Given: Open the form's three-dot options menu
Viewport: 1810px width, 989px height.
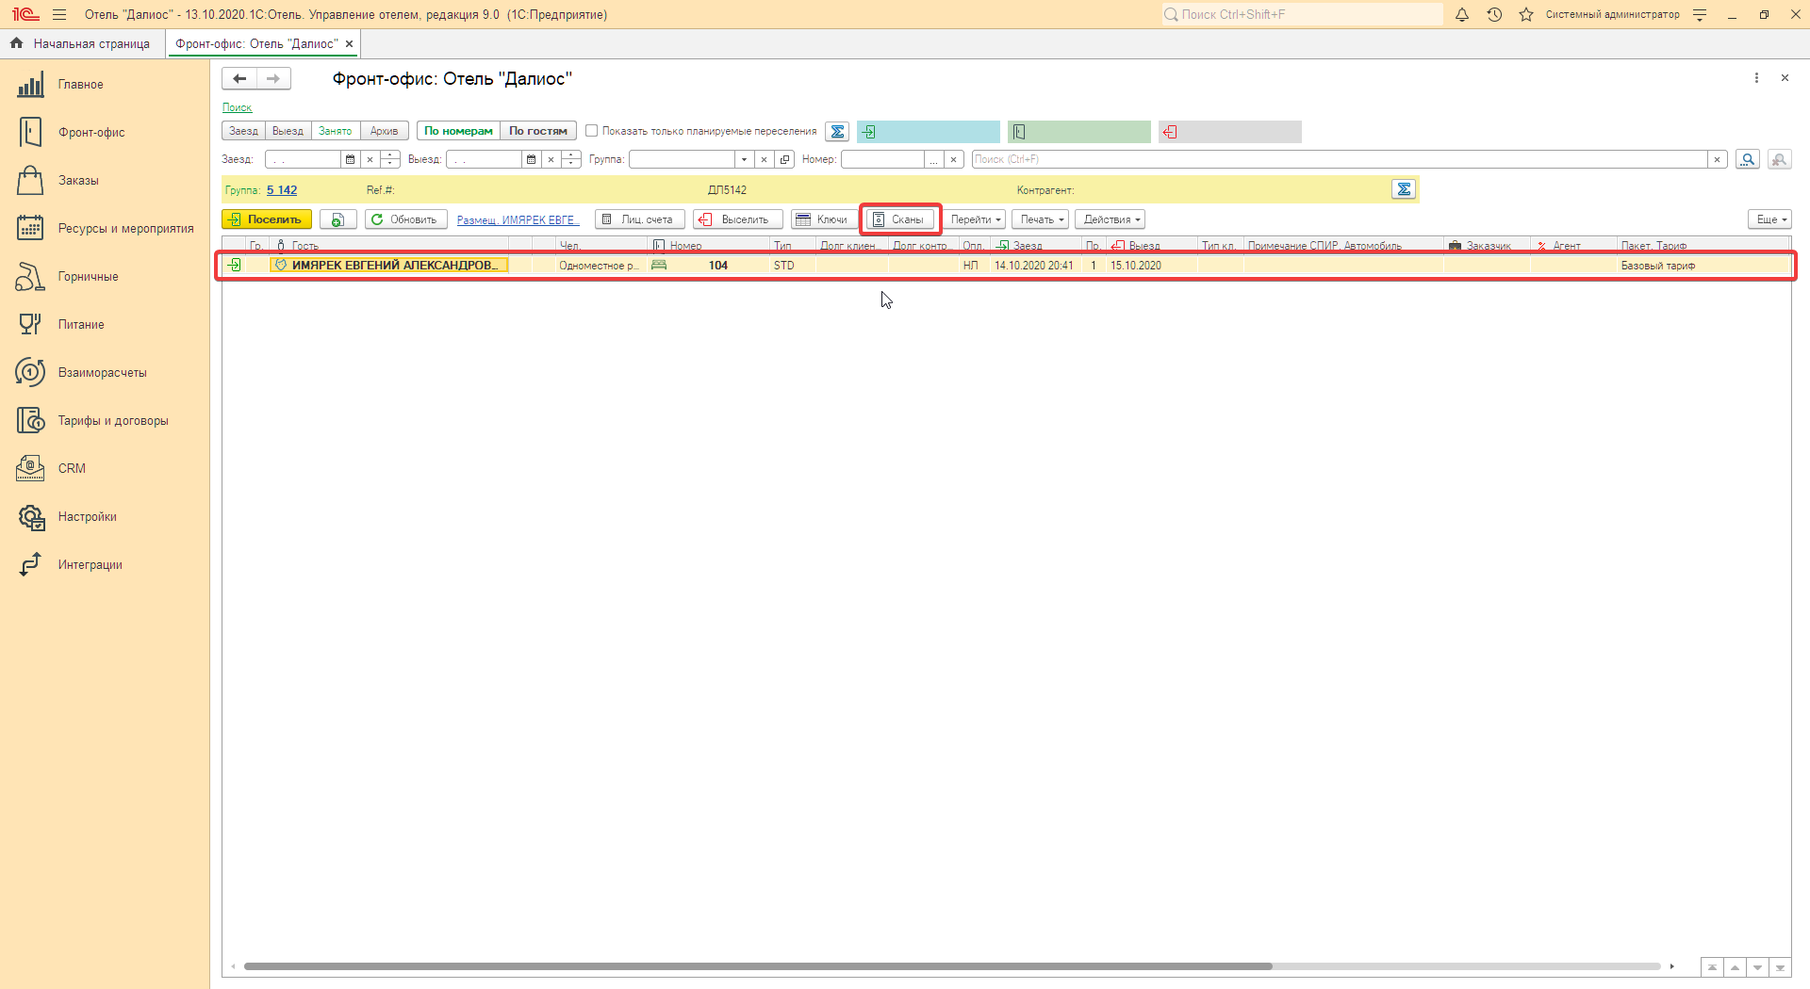Looking at the screenshot, I should click(x=1756, y=78).
